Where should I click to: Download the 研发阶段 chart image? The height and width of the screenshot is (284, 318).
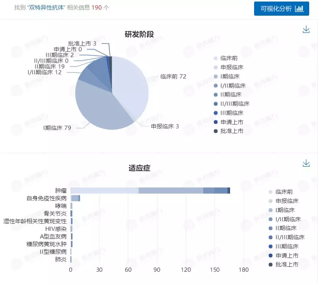(306, 28)
